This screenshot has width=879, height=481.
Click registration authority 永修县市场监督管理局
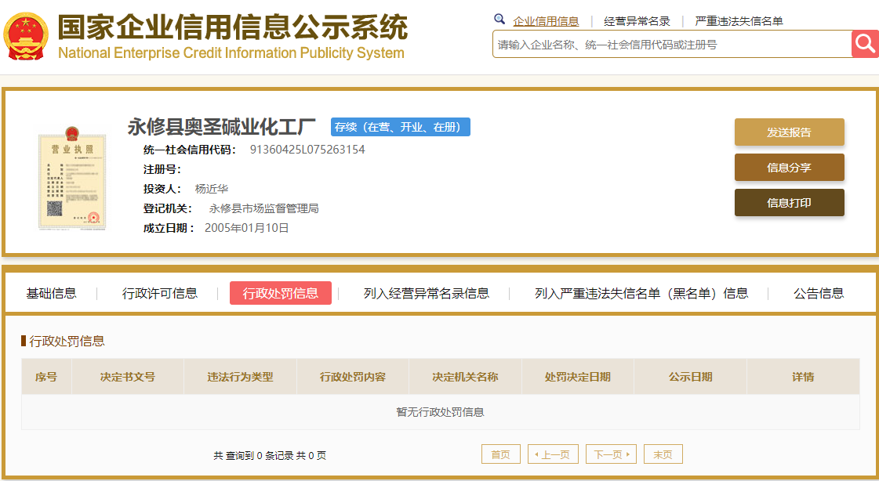[263, 208]
